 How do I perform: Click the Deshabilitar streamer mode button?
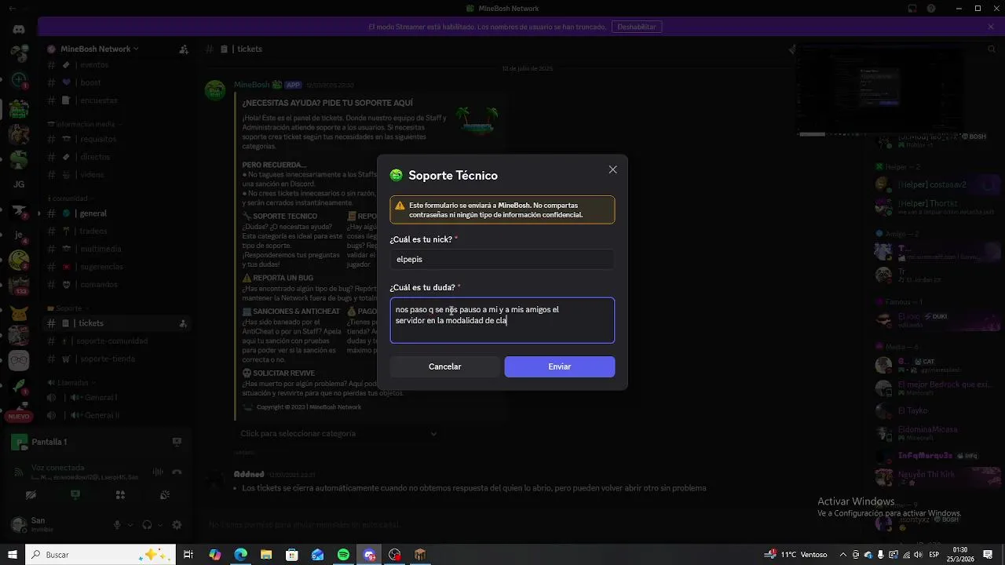(x=636, y=27)
